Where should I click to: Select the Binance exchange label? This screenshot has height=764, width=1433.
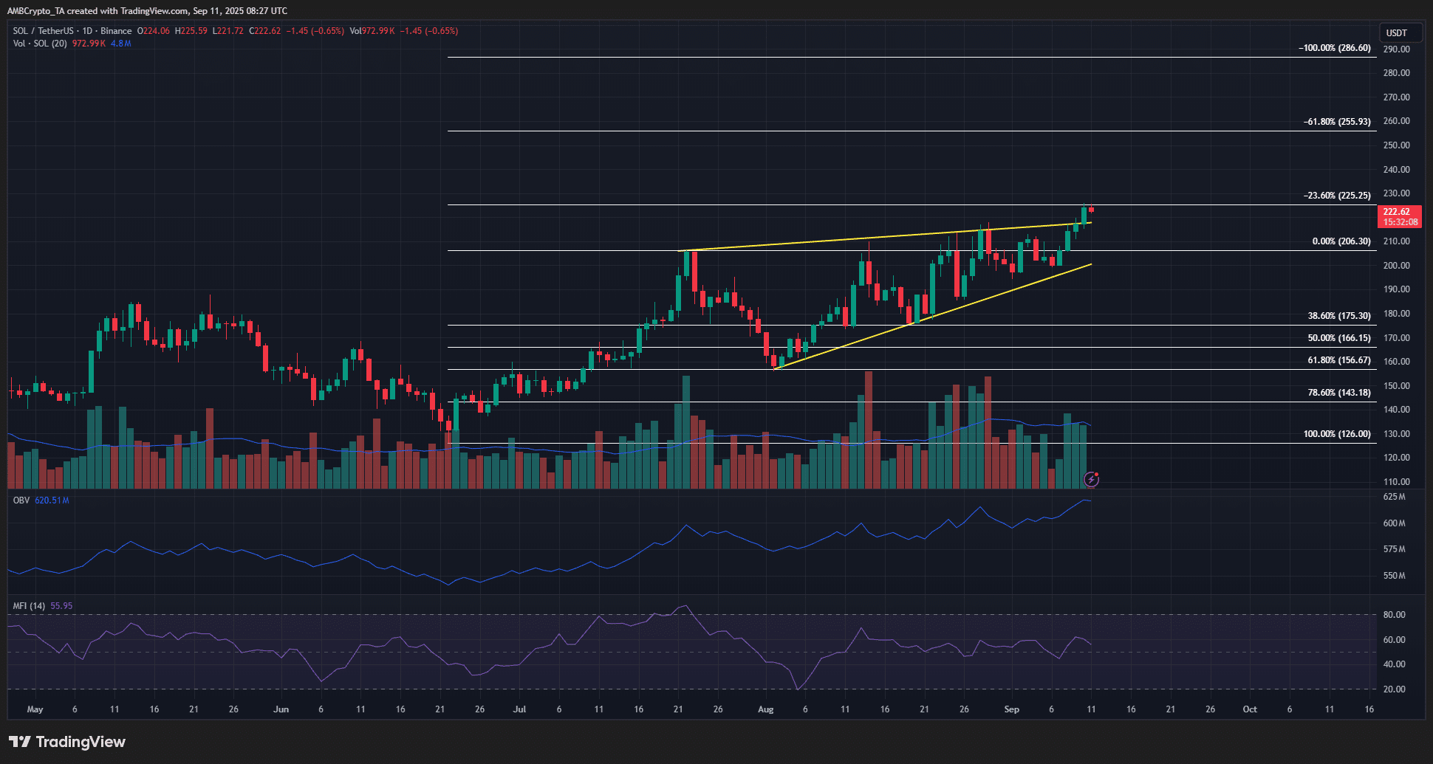[117, 31]
